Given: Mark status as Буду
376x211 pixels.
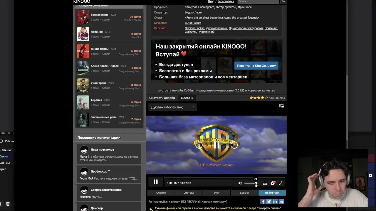Looking at the screenshot, I should tap(216, 193).
